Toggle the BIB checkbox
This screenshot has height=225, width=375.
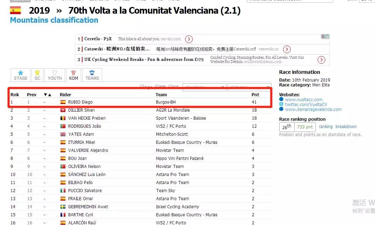[x=157, y=87]
